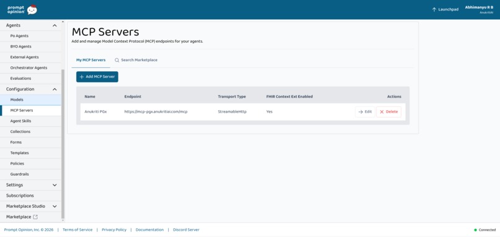Open Forms page
Viewport: 500px width, 237px height.
(x=30, y=142)
